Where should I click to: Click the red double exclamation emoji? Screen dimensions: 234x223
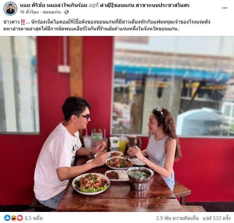point(23,22)
